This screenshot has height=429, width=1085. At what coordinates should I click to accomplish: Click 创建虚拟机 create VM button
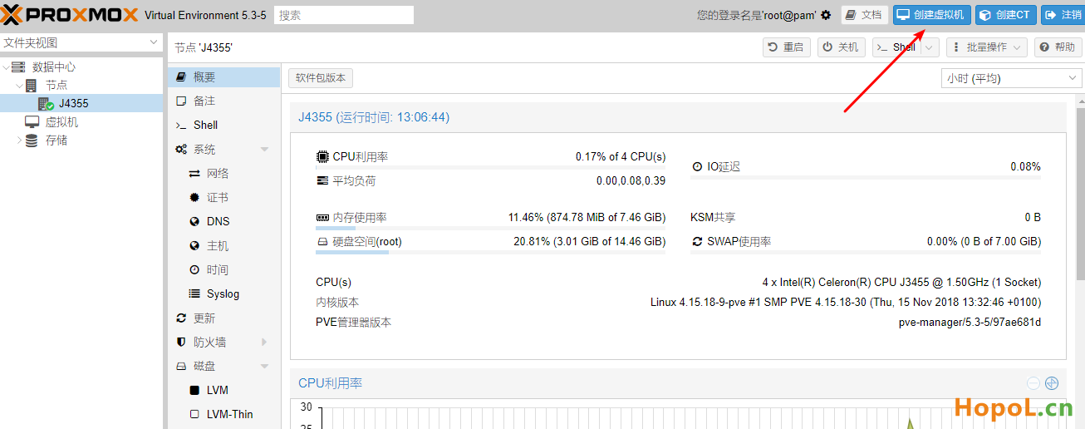pyautogui.click(x=931, y=15)
